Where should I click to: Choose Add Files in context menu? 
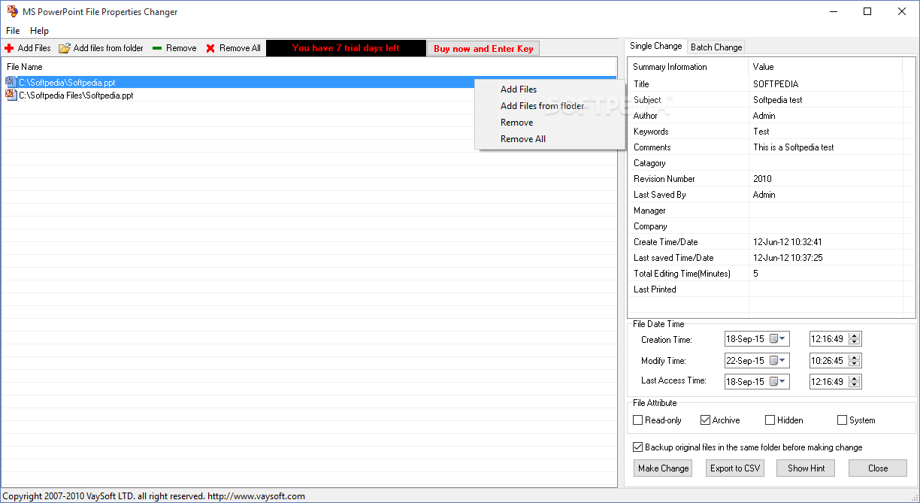coord(550,89)
